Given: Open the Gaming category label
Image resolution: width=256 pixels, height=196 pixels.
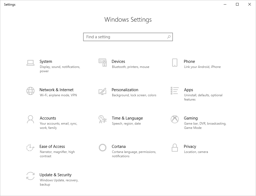Looking at the screenshot, I should click(191, 118).
